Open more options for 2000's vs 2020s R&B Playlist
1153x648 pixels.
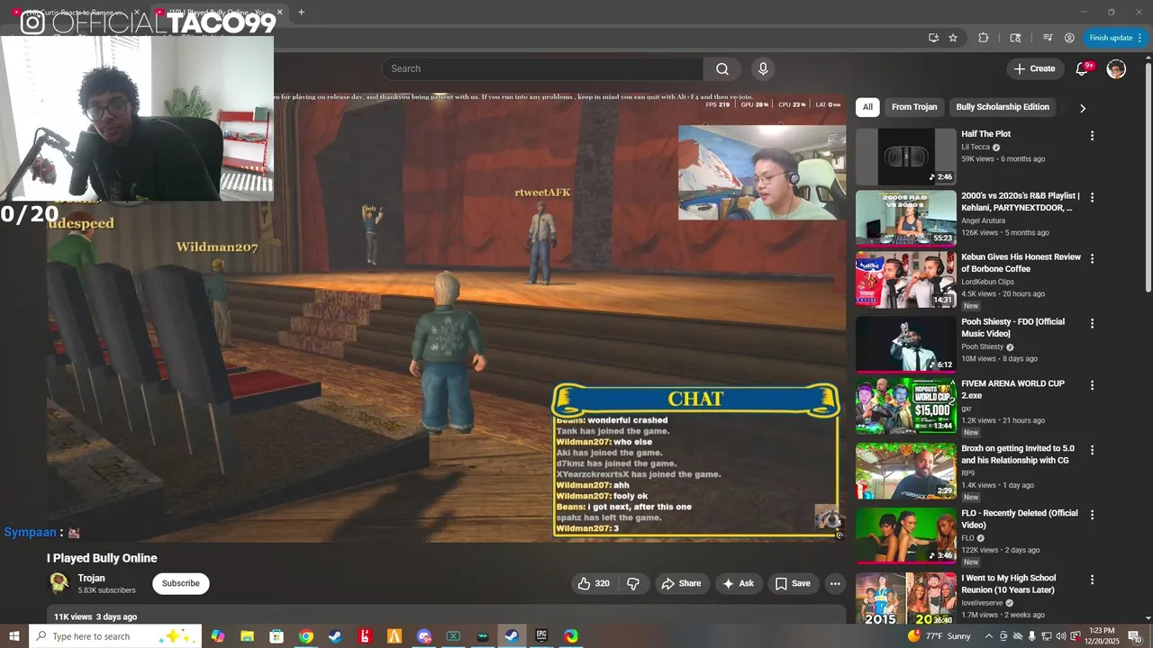[1092, 197]
